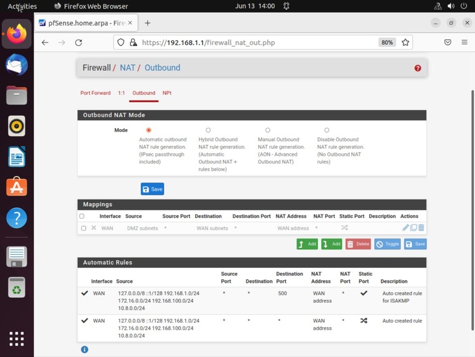Launch Rhythmbox from the dock

pyautogui.click(x=17, y=126)
